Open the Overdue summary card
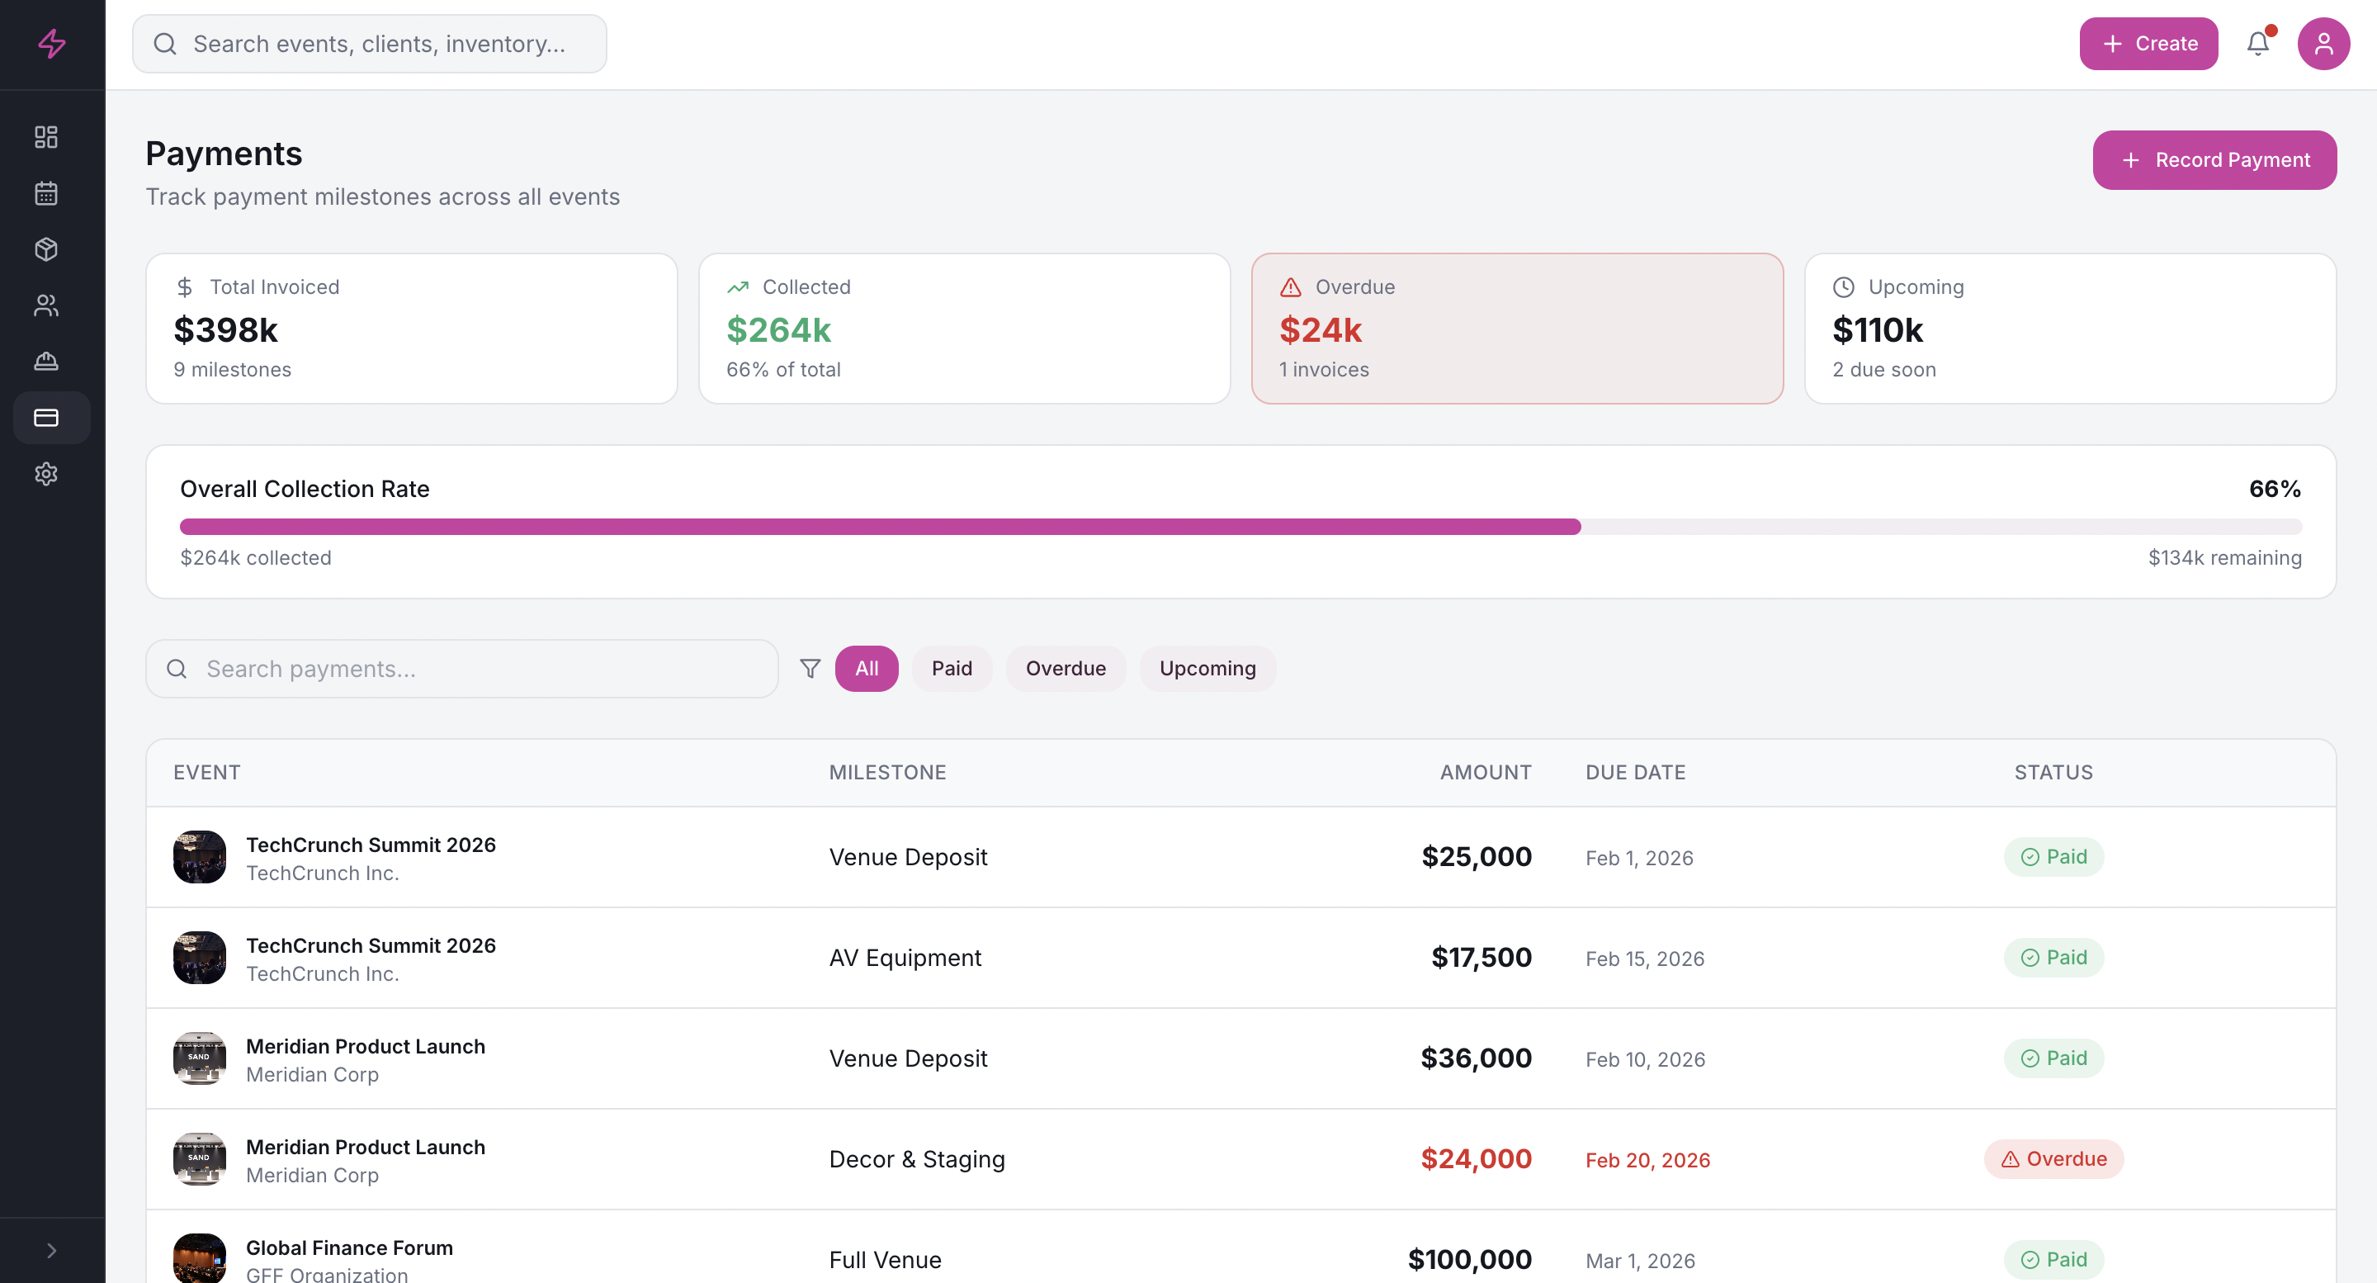 pos(1516,329)
